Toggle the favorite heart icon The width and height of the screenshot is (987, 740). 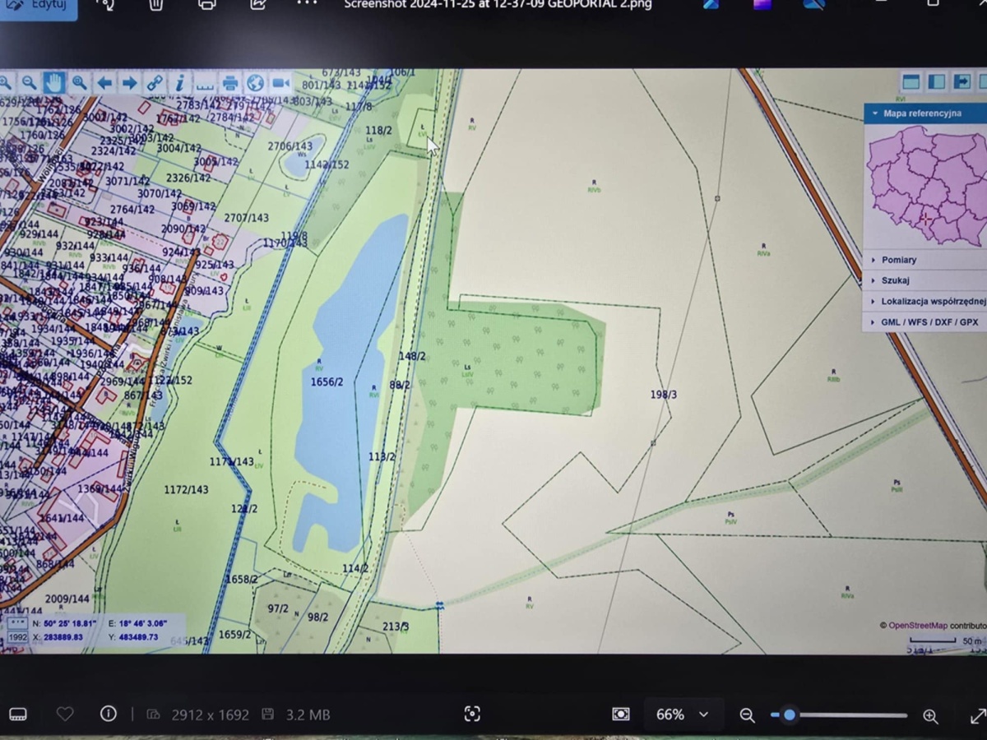(x=65, y=714)
